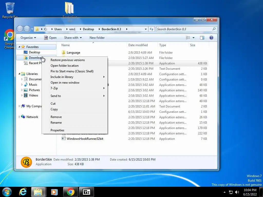
Task: Click the search magnifier icon
Action: point(214,29)
